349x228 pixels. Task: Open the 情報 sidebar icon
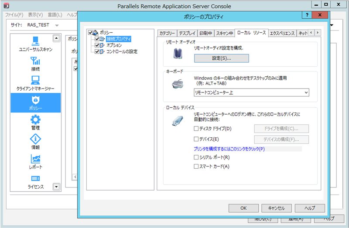pyautogui.click(x=35, y=139)
